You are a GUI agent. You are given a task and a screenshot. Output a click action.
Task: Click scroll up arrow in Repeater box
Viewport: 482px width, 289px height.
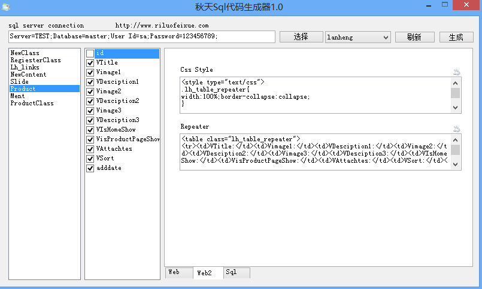pos(456,140)
